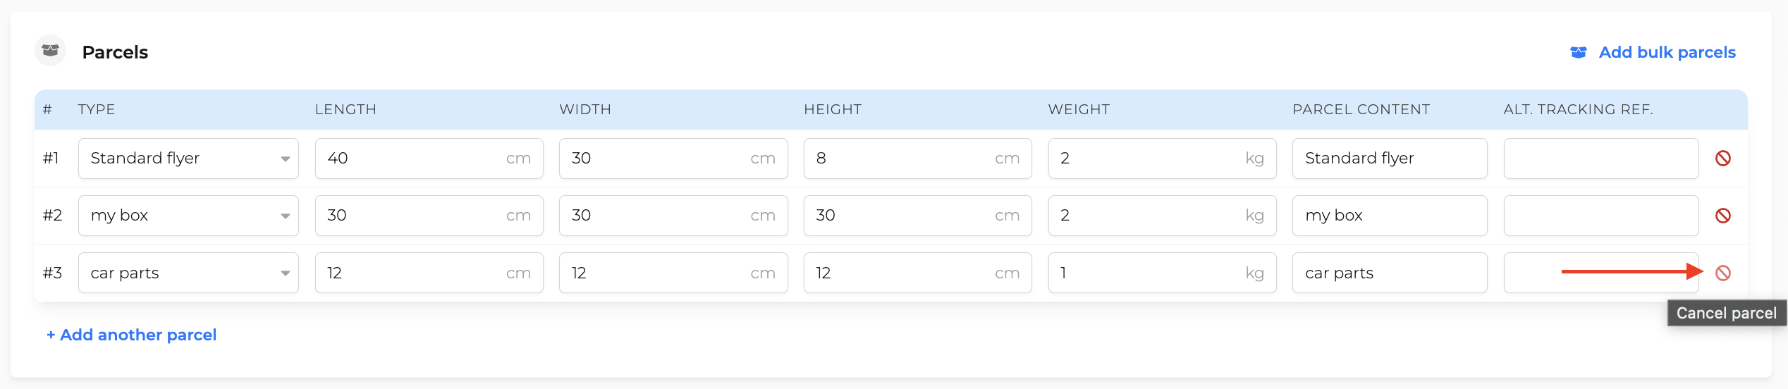The width and height of the screenshot is (1788, 389).
Task: Focus alt tracking ref field for parcel #1
Action: (x=1601, y=159)
